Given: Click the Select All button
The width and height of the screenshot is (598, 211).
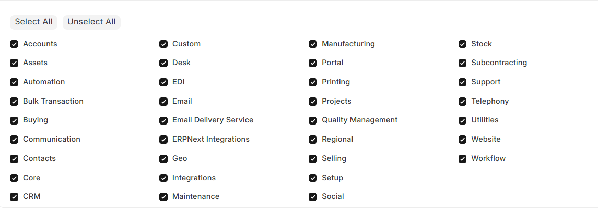Looking at the screenshot, I should click(33, 22).
